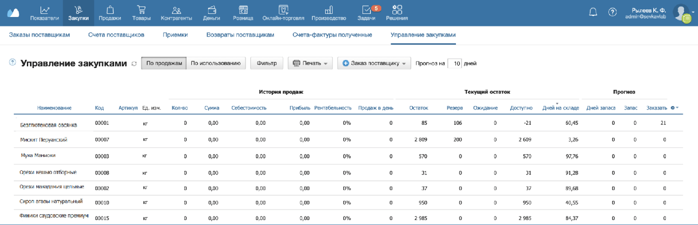Switch to Возвраты поставщикам tab

pyautogui.click(x=240, y=34)
